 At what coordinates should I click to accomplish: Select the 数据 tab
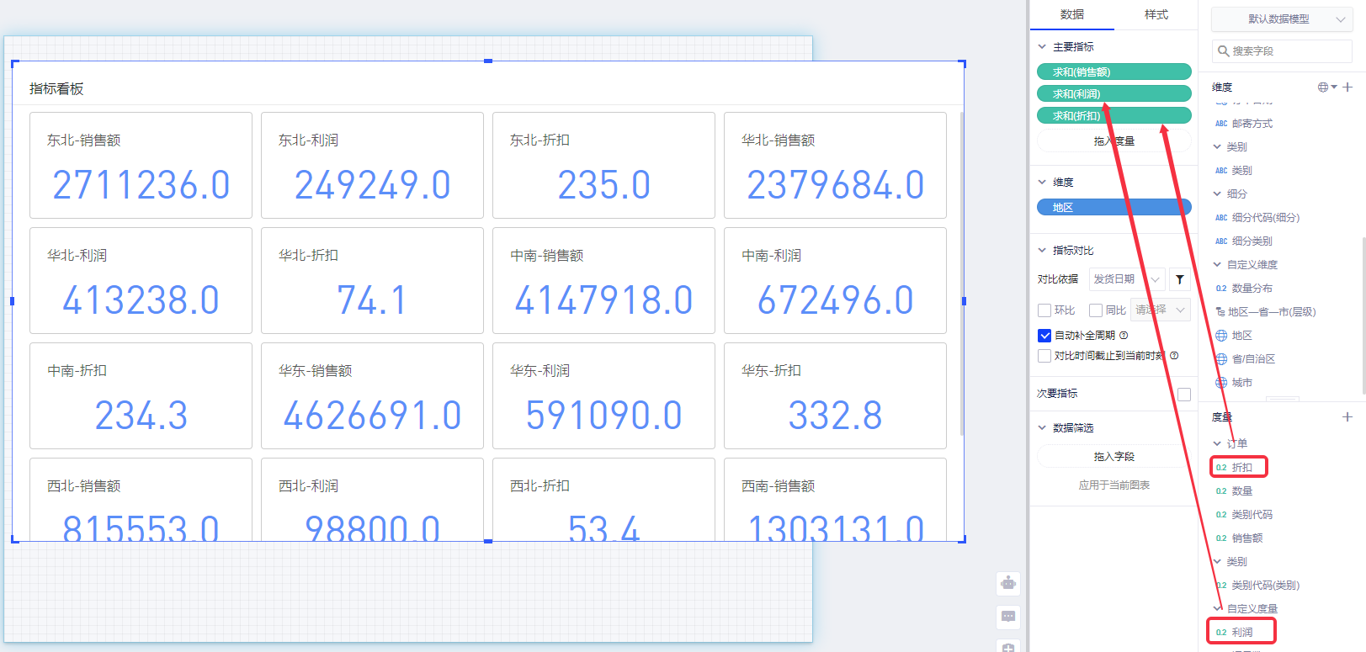coord(1071,15)
